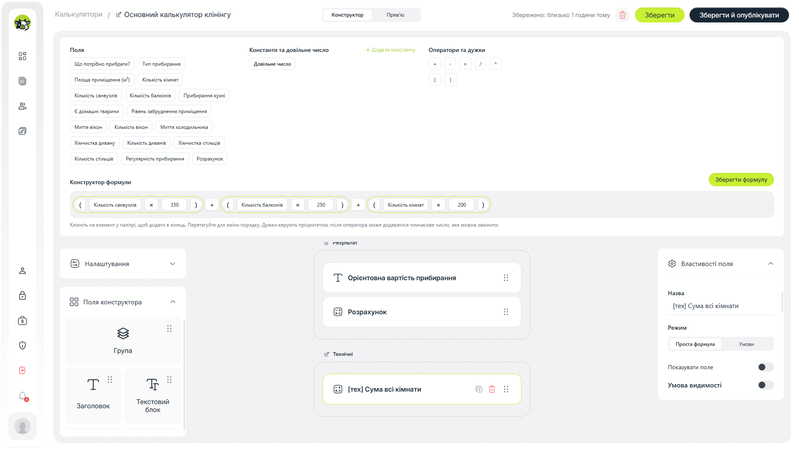Viewport: 799px width, 449px height.
Task: Grab drag handle of [тех] Сума всі кімнати
Action: pos(506,389)
